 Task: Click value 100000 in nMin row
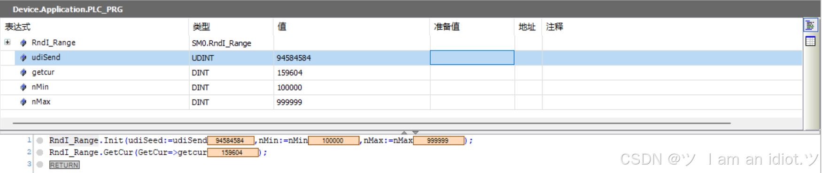[289, 87]
